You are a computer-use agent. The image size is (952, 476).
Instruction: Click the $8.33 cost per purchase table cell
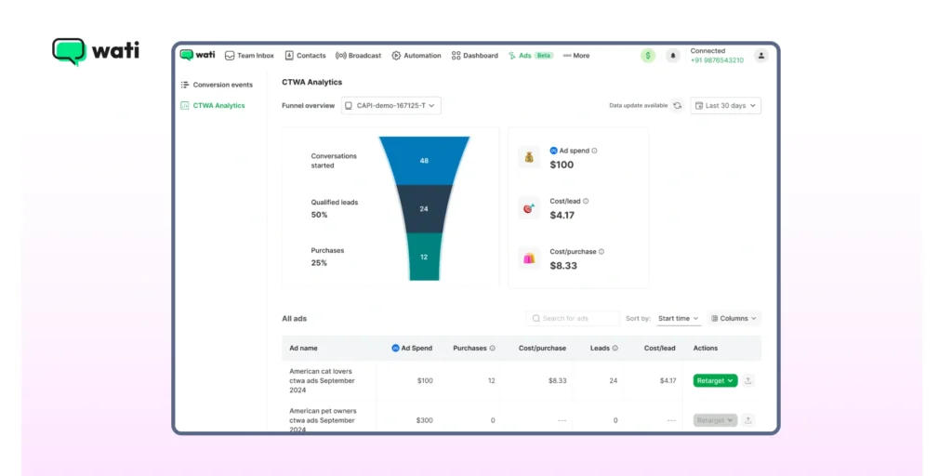click(x=558, y=380)
